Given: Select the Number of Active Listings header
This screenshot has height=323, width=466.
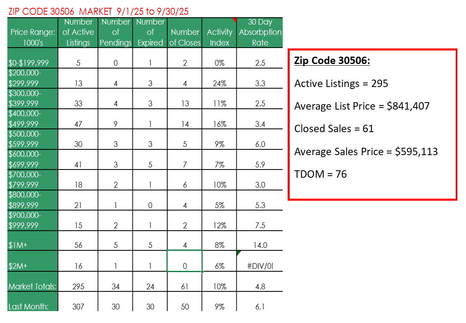Looking at the screenshot, I should [78, 32].
